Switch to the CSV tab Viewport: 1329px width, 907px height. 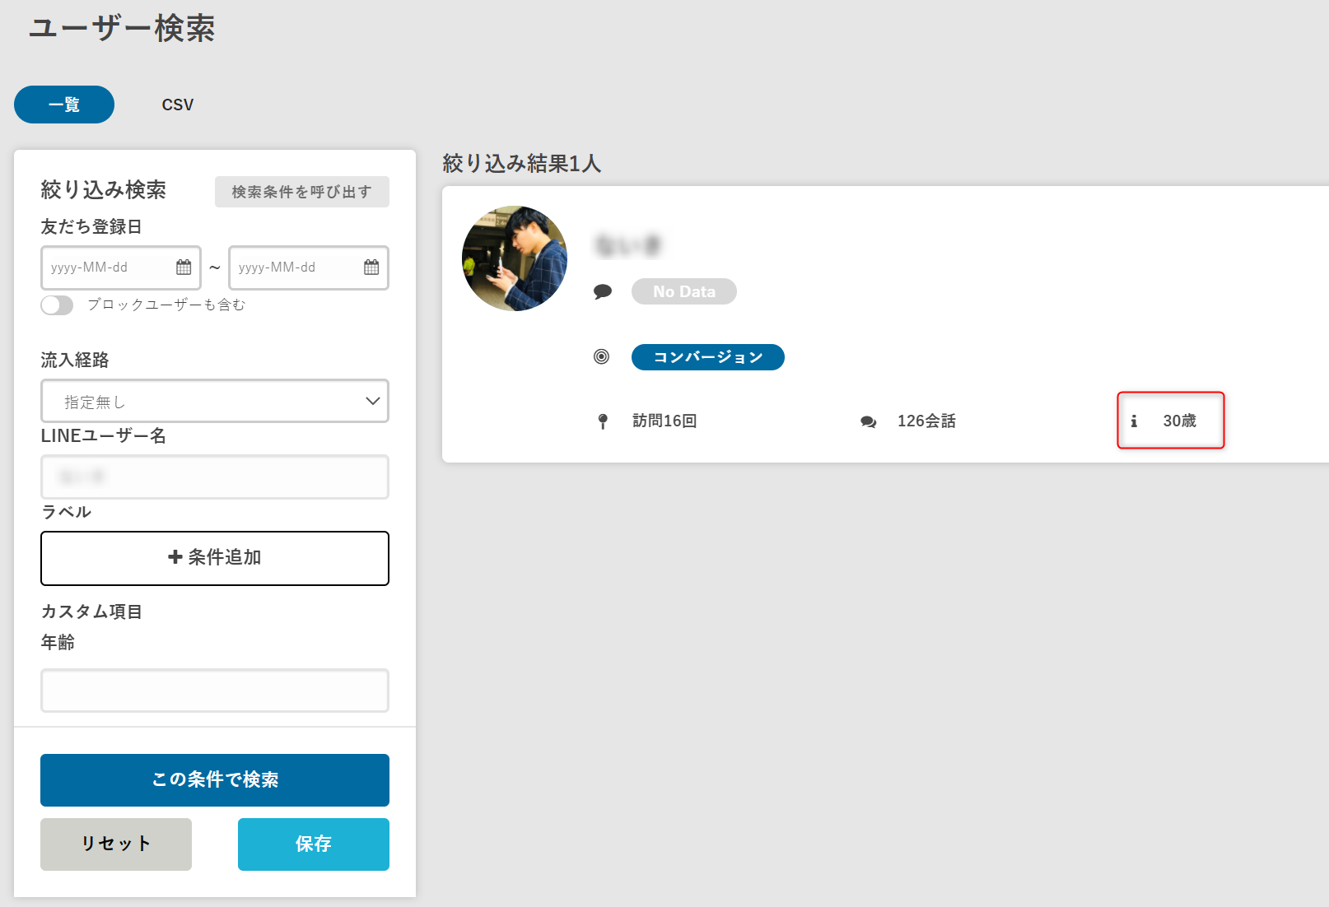(x=178, y=105)
